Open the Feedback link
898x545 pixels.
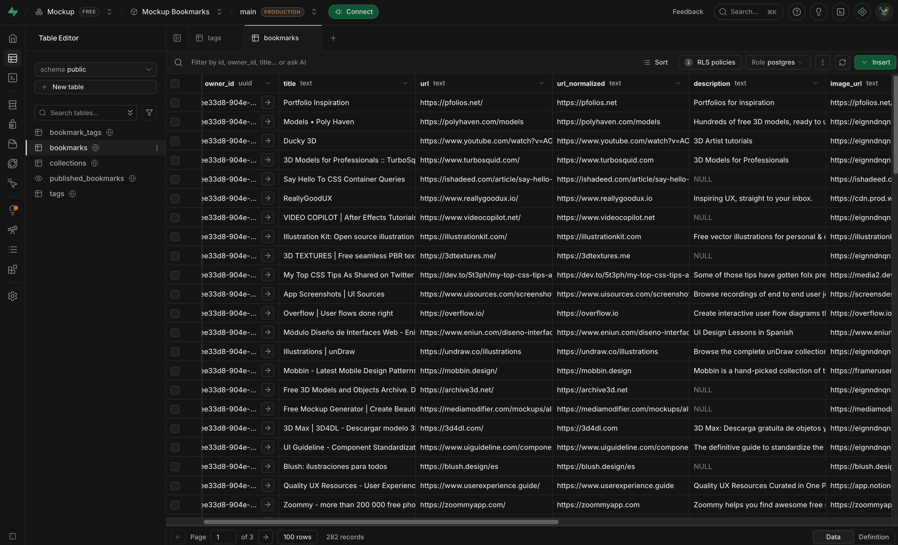(x=688, y=12)
